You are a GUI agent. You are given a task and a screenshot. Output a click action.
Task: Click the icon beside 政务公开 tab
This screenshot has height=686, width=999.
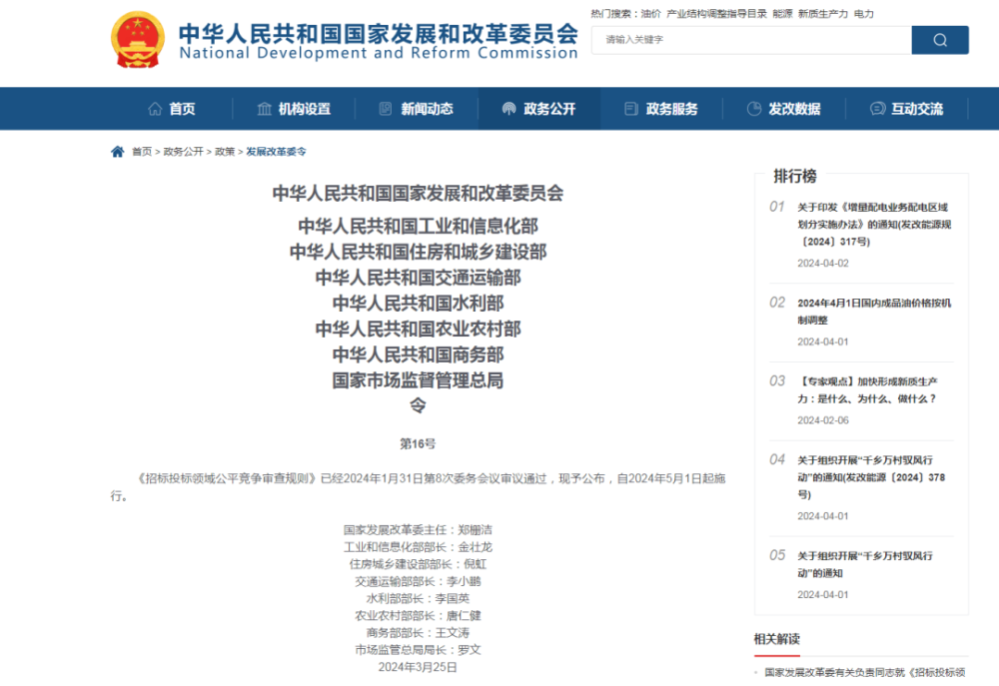[508, 109]
